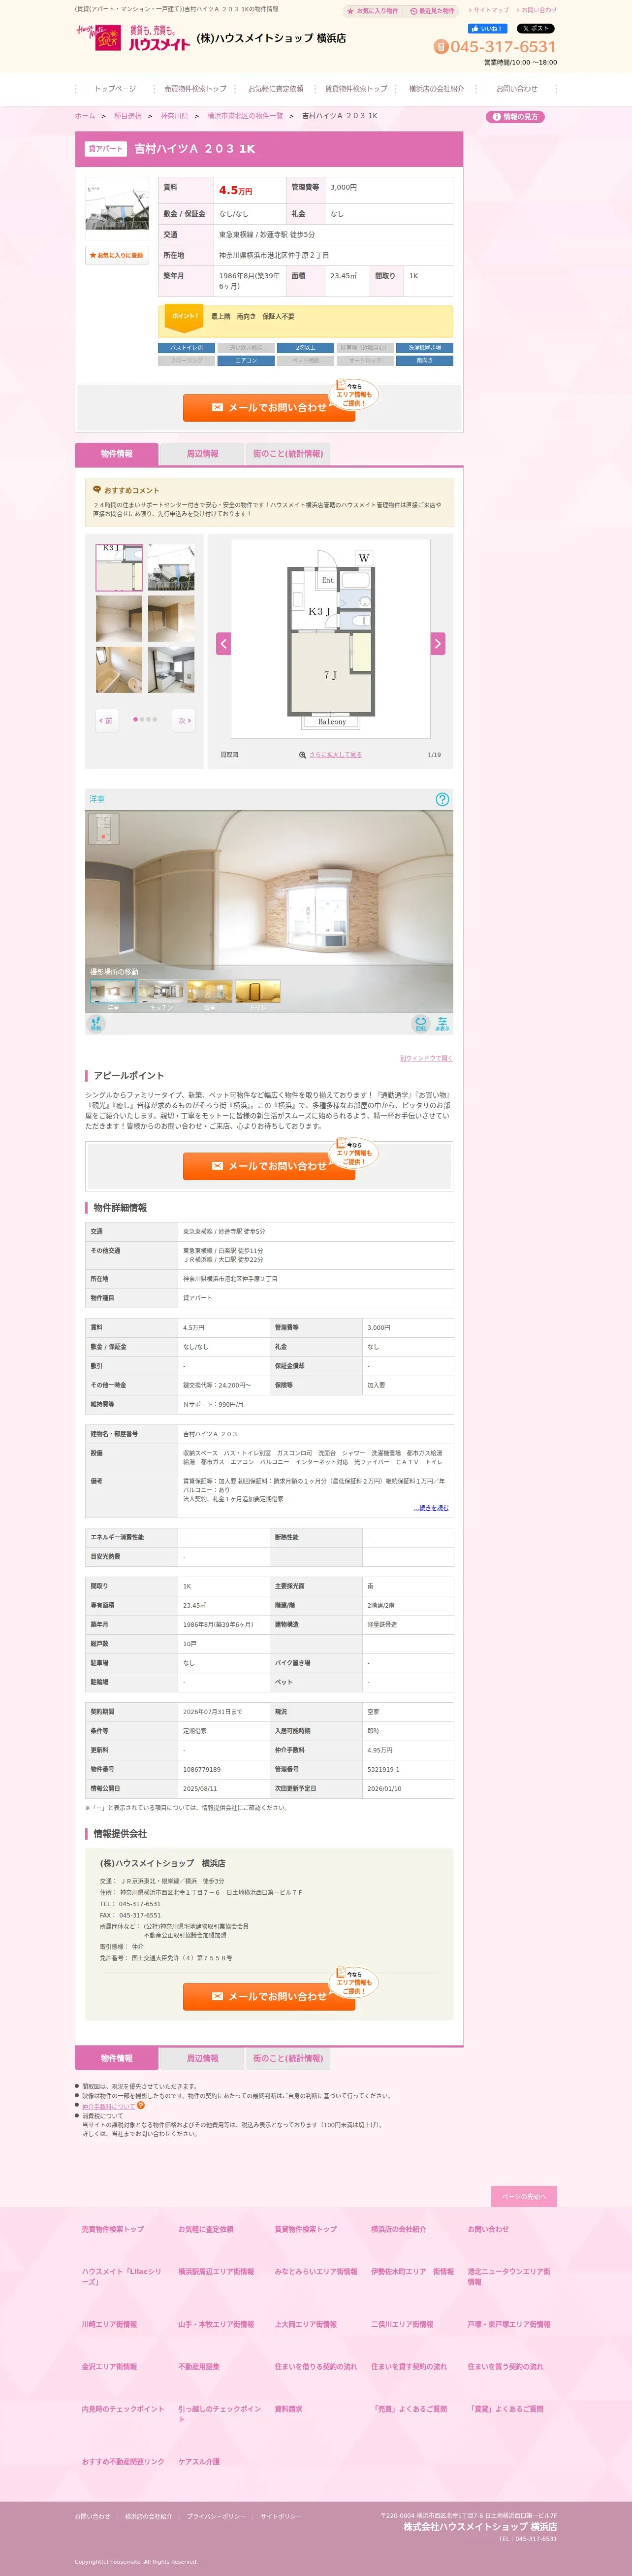
Task: Open the 別ウィンドウで開く link
Action: (x=426, y=1058)
